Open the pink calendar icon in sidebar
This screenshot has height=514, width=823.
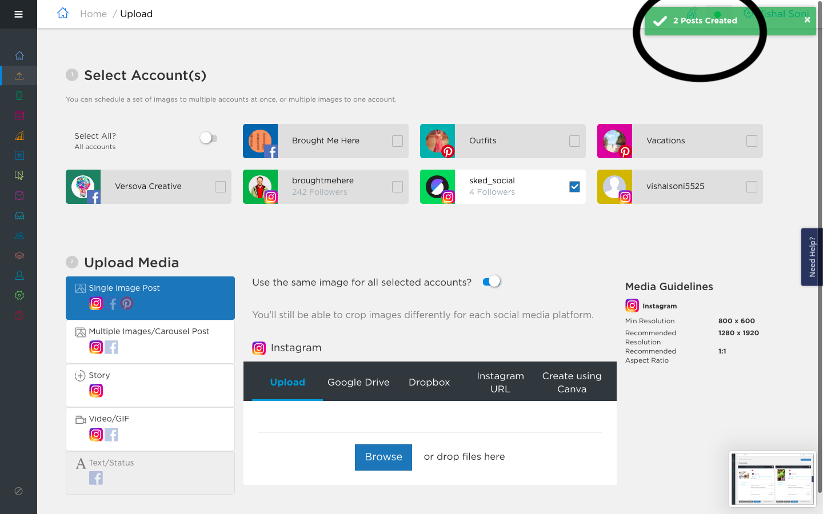click(x=19, y=115)
